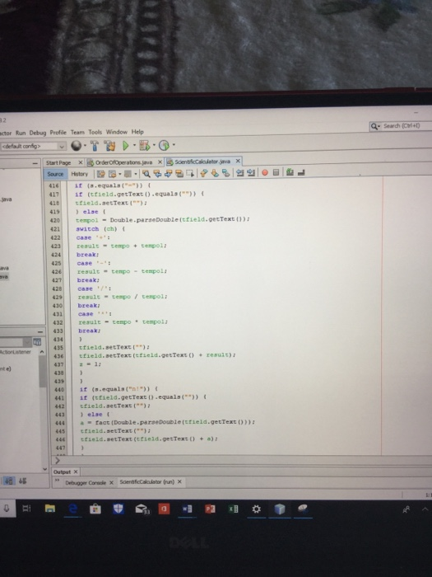Open dropdown next to back-navigation editor icon

(120, 174)
